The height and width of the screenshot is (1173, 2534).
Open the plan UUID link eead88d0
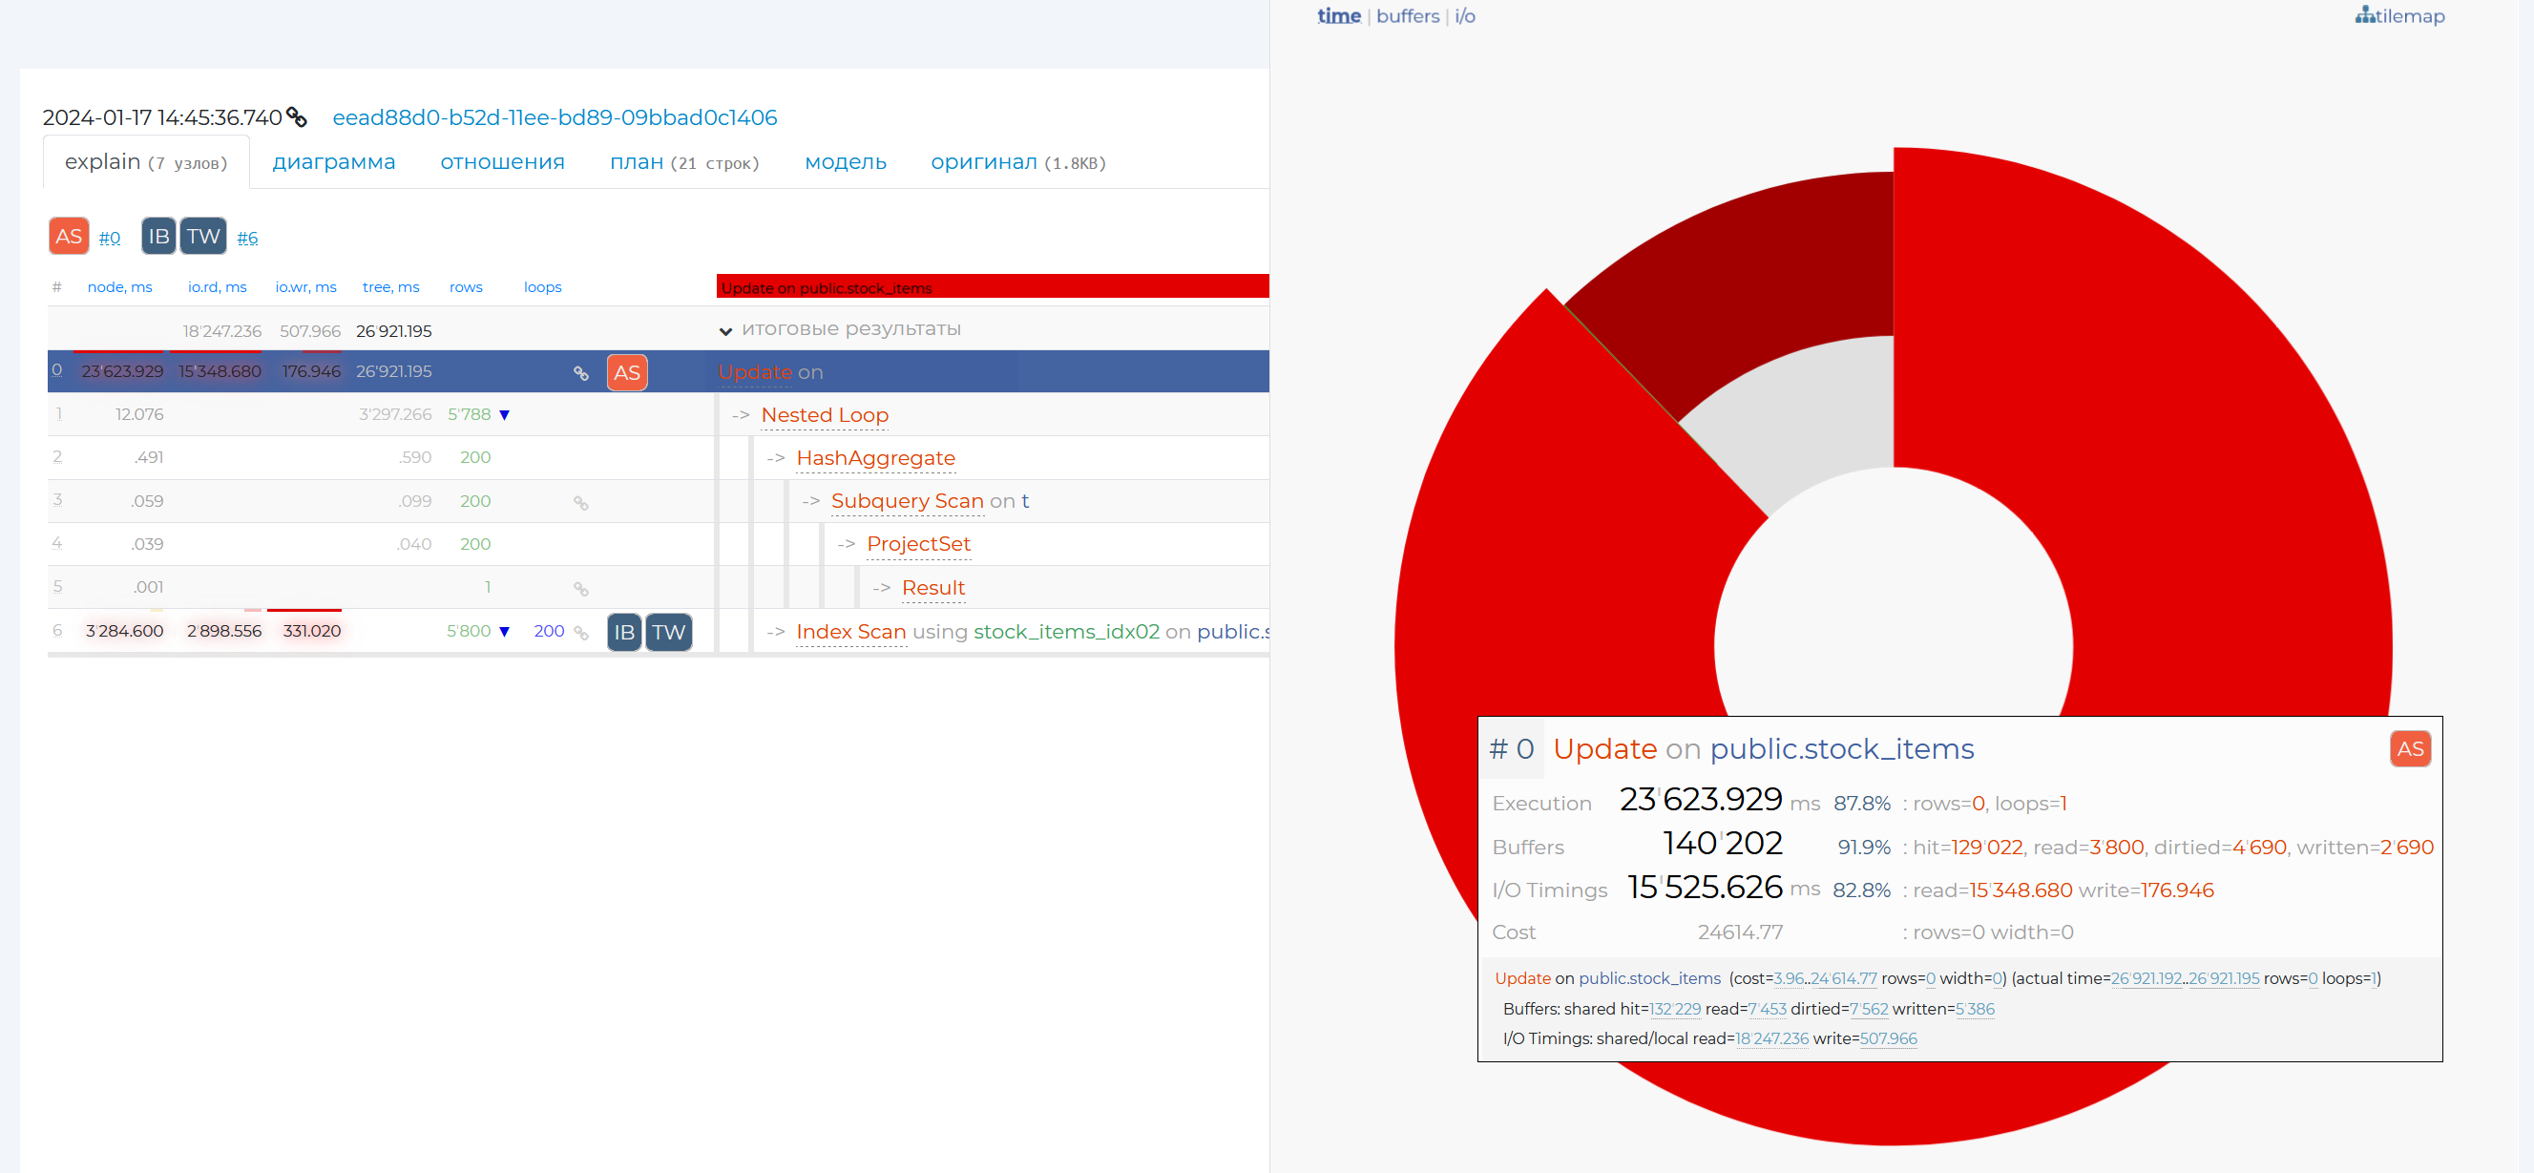point(554,117)
